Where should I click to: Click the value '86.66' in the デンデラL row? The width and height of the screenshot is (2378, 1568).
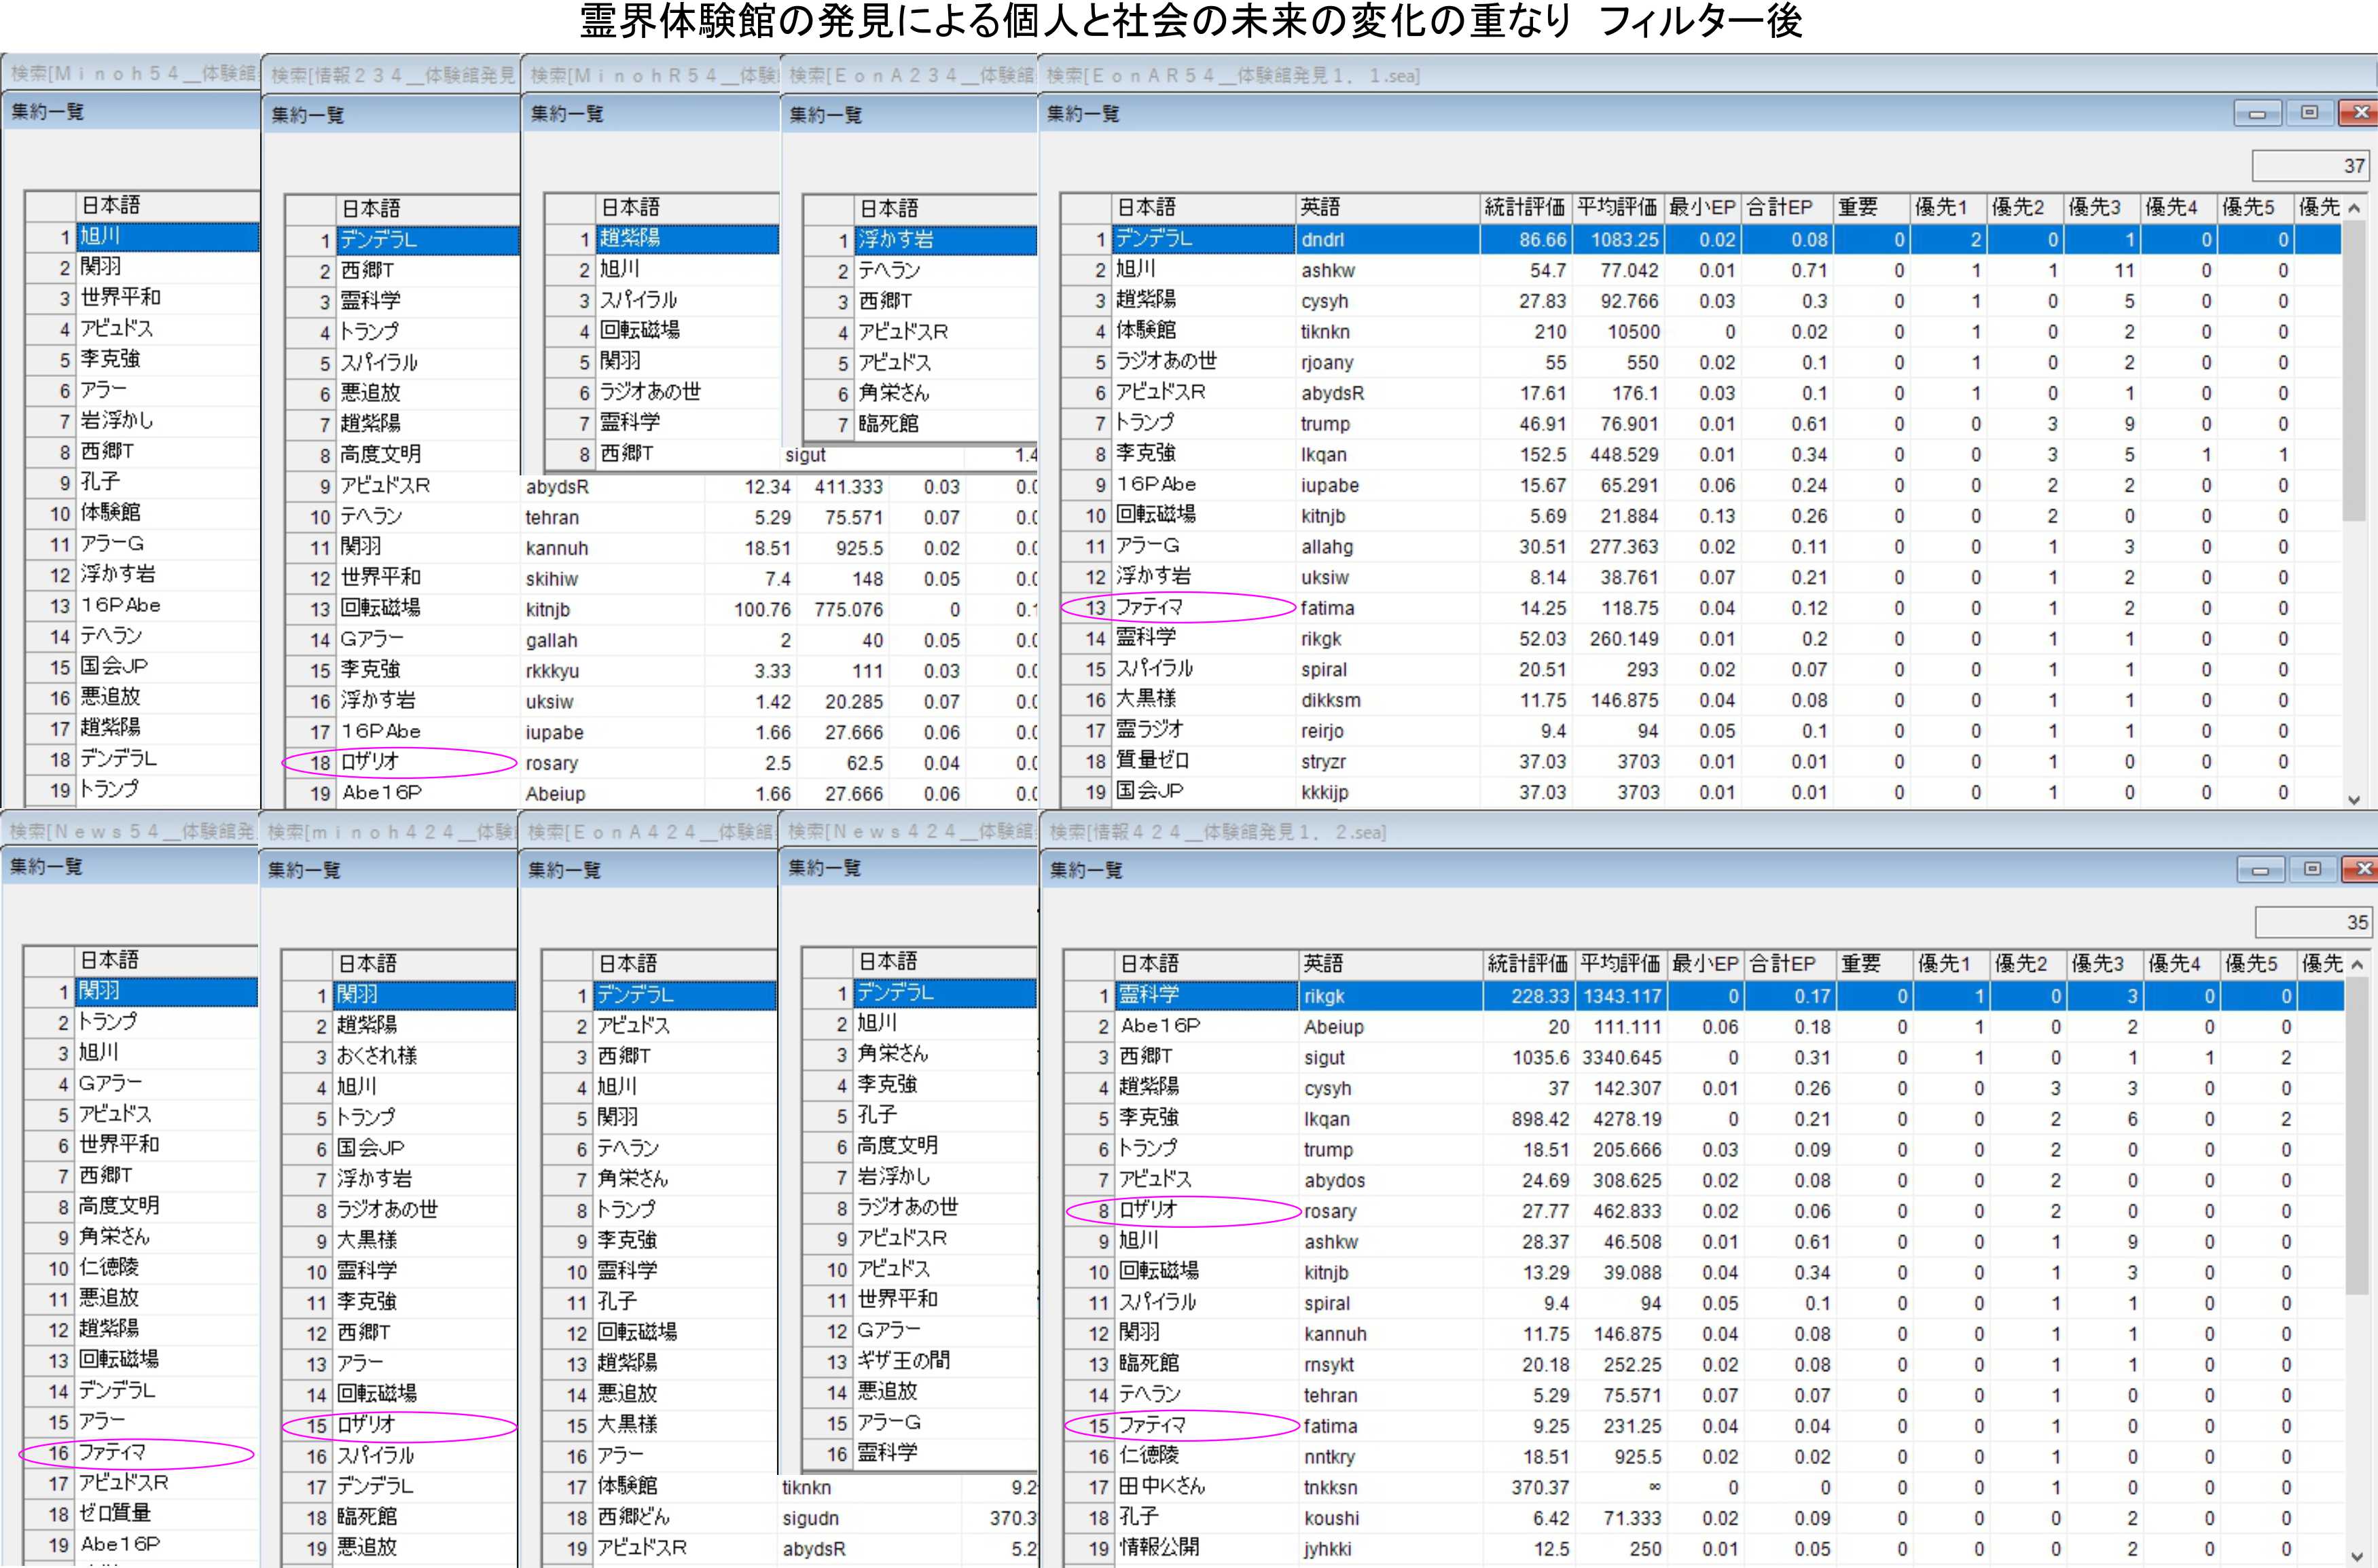pyautogui.click(x=1542, y=240)
